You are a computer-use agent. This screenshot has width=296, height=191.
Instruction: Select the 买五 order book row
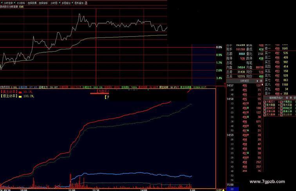276,71
